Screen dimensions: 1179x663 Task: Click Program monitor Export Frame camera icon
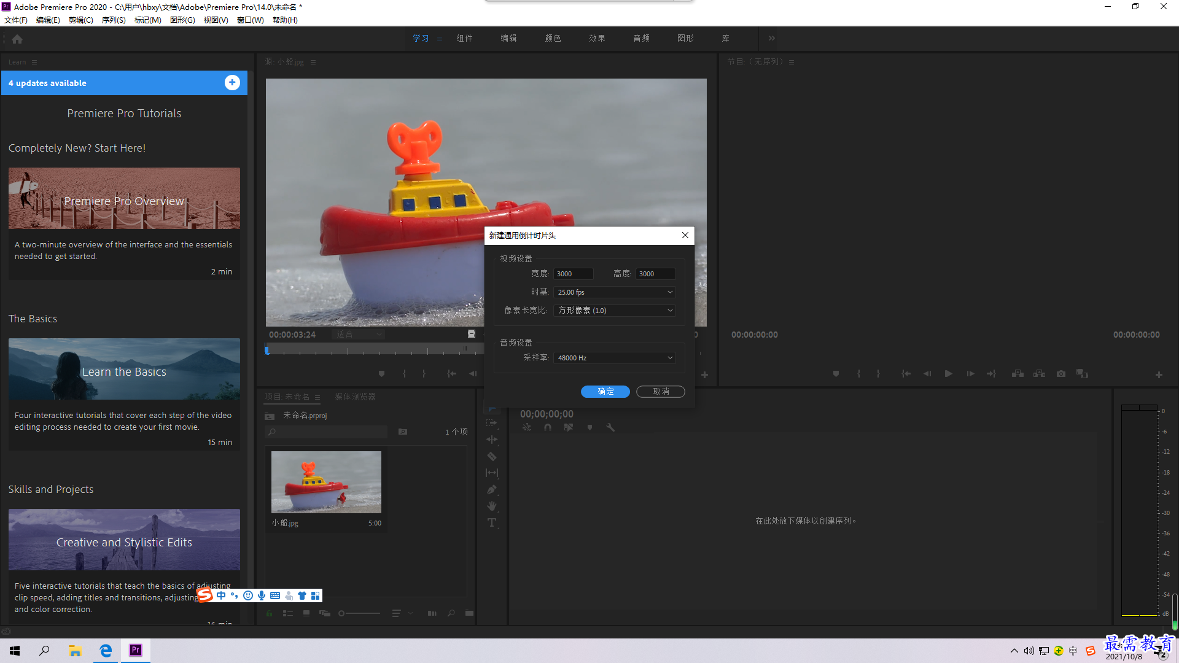pos(1061,374)
